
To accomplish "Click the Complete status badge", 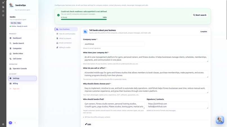I will click(x=204, y=32).
